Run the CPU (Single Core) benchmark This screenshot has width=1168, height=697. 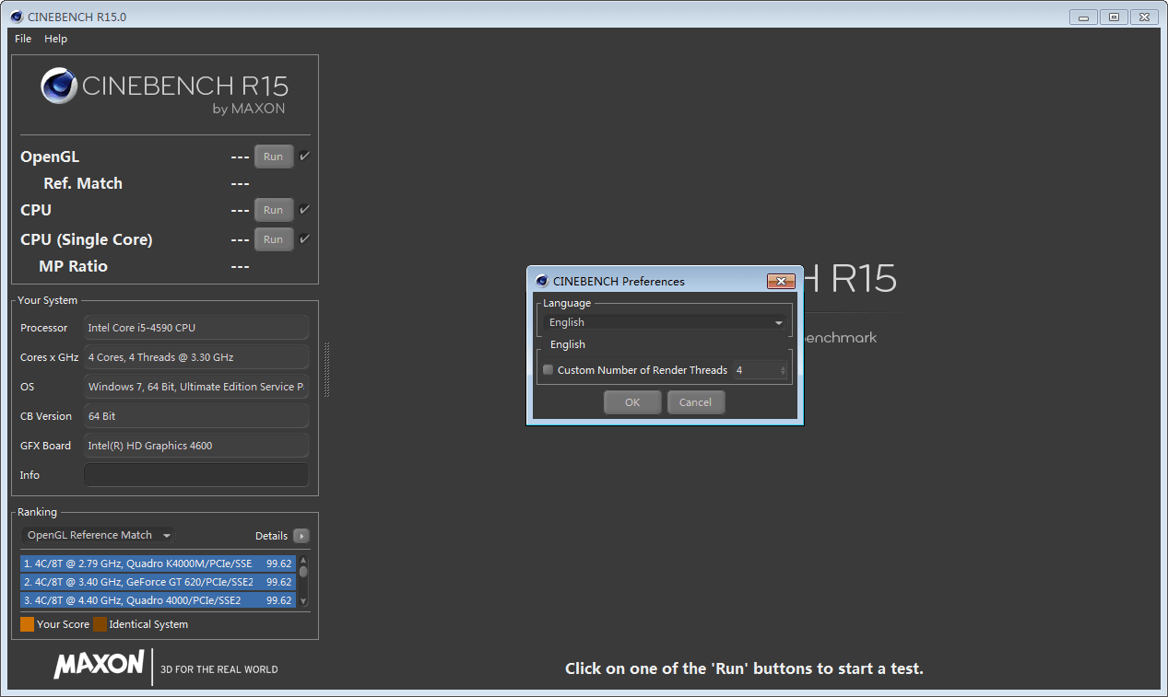[x=273, y=238]
